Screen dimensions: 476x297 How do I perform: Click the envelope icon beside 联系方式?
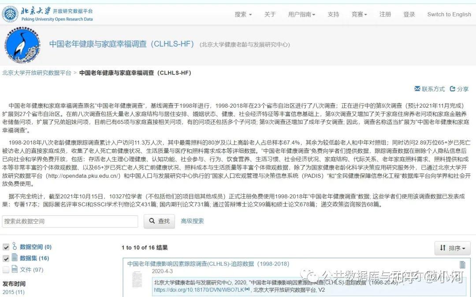click(417, 89)
